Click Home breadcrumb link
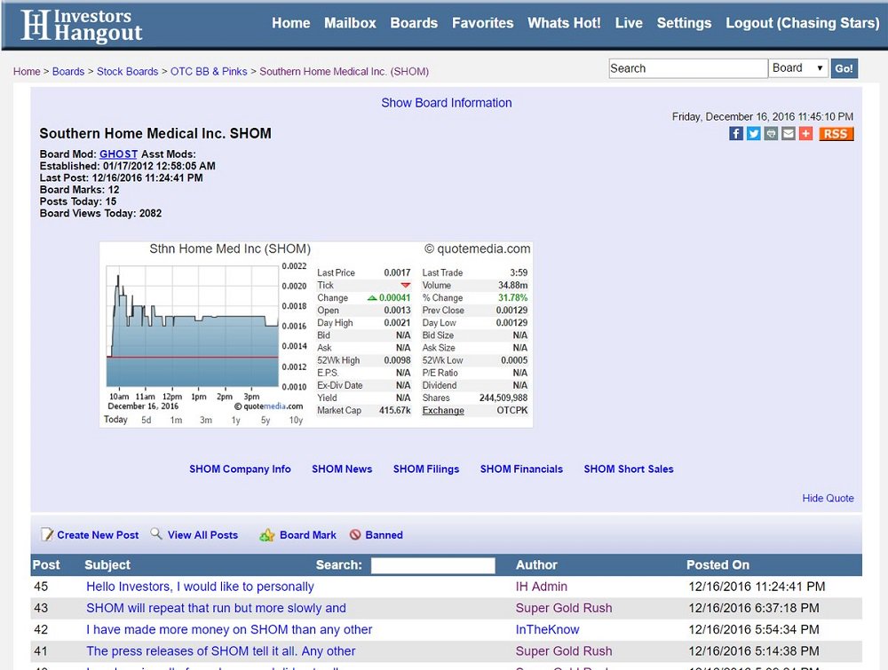Screen dimensions: 888x670 (x=27, y=71)
